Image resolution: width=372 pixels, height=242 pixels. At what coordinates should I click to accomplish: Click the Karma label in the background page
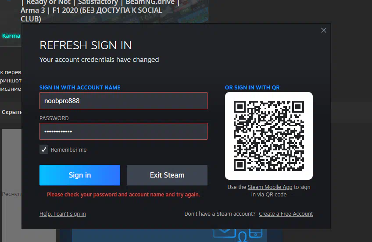[11, 36]
